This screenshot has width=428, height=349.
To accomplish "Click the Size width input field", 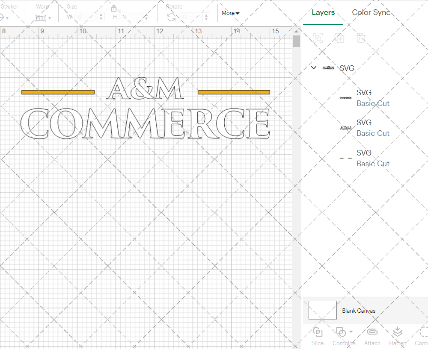I will tap(86, 17).
